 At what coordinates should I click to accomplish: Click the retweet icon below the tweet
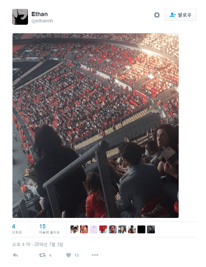coord(42,255)
